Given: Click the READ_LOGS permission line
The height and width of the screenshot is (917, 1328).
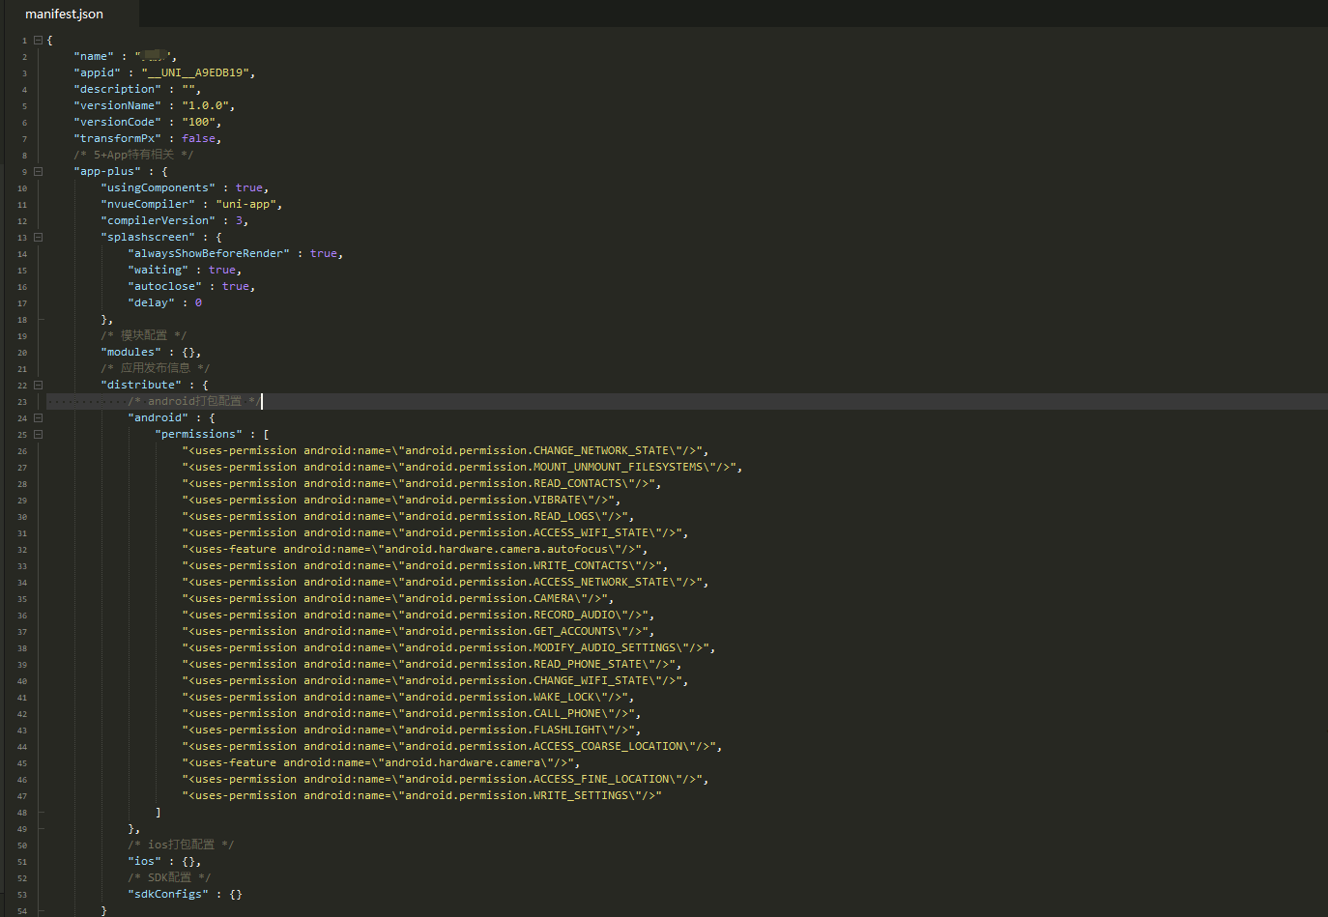Looking at the screenshot, I should [x=408, y=516].
